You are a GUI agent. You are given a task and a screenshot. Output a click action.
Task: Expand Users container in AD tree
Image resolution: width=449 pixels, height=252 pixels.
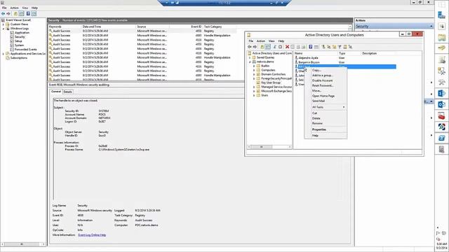[254, 95]
